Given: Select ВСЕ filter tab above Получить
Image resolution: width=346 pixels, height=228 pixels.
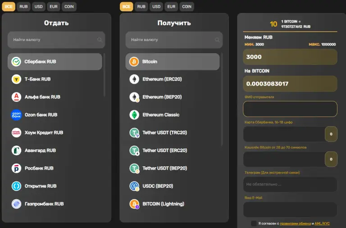Looking at the screenshot, I should coord(127,7).
